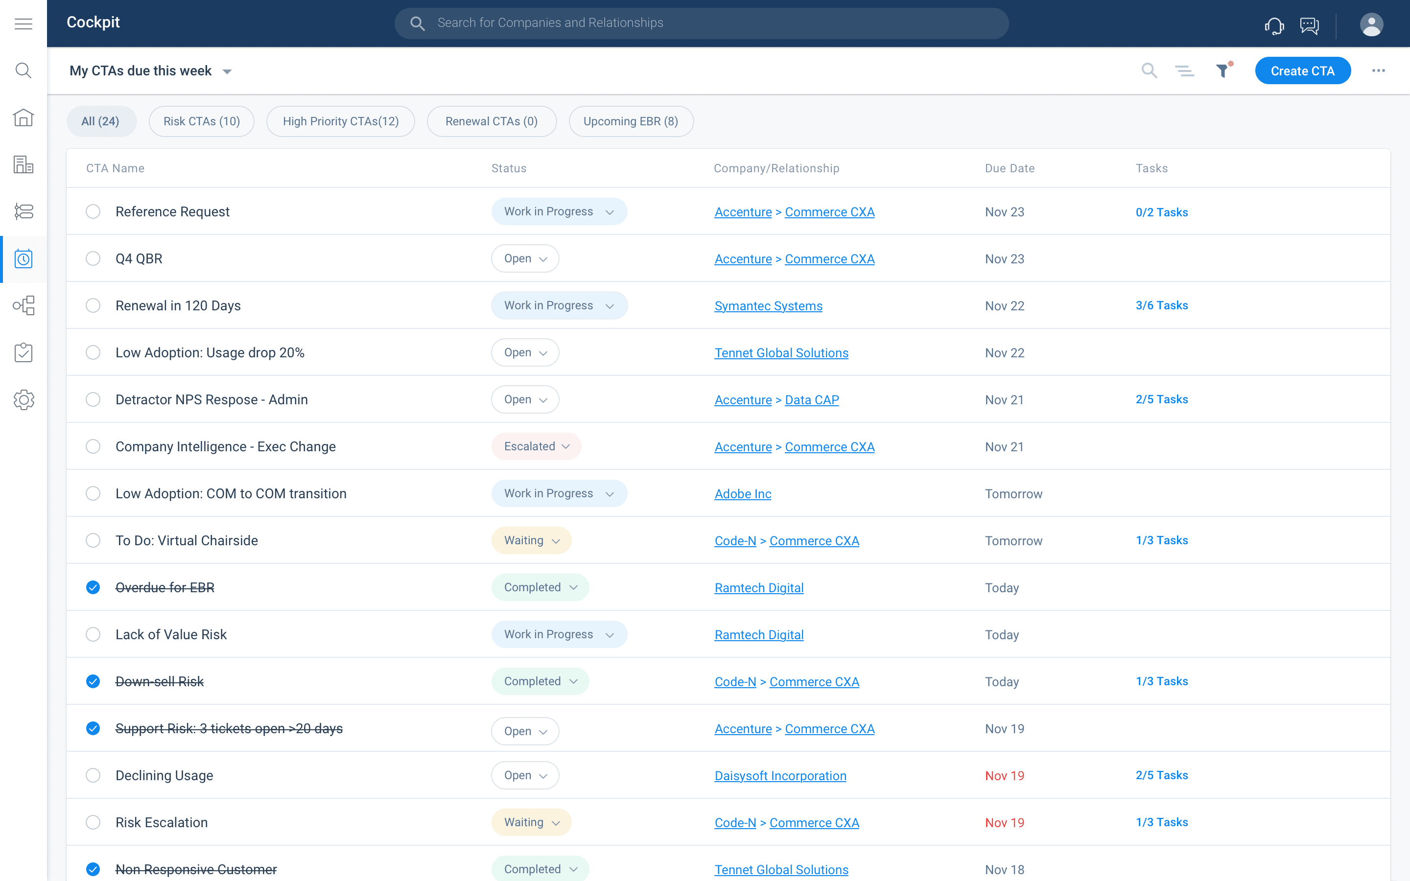Viewport: 1410px width, 881px height.
Task: Click the headset support icon
Action: click(1274, 25)
